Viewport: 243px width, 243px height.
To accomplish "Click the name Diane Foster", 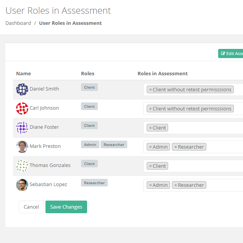I will [44, 127].
